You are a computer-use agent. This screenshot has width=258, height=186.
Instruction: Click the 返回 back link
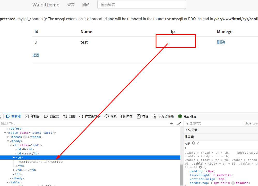coord(36,55)
